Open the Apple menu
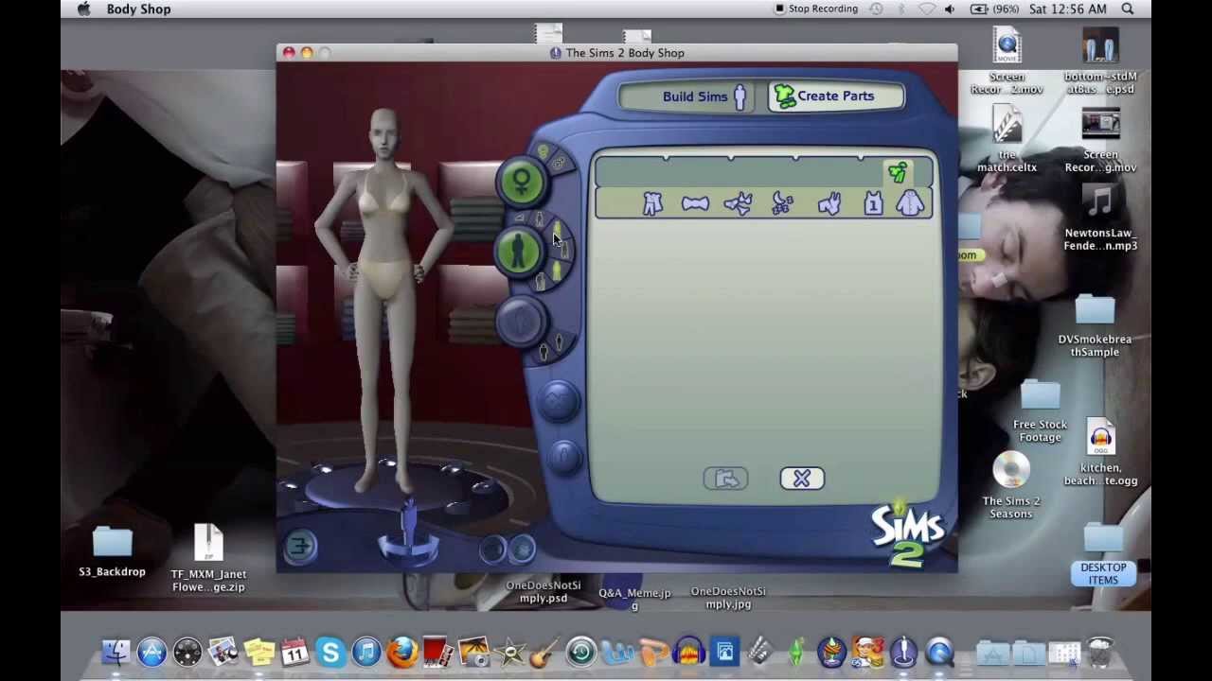This screenshot has height=681, width=1212. [x=83, y=9]
